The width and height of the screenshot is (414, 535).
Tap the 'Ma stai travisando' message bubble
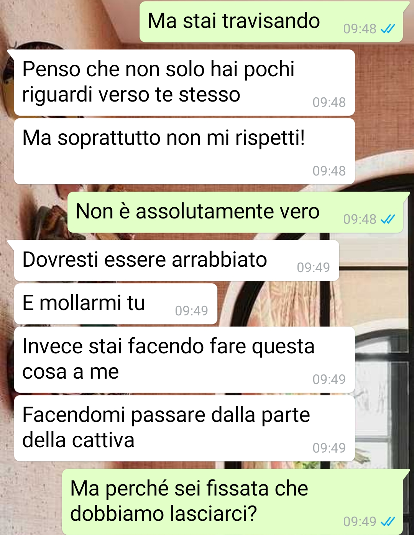271,21
